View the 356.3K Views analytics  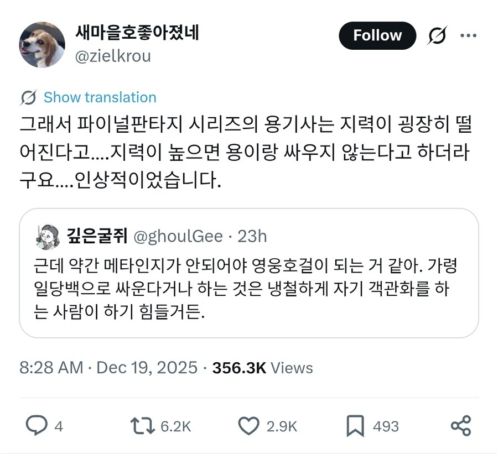pyautogui.click(x=260, y=367)
